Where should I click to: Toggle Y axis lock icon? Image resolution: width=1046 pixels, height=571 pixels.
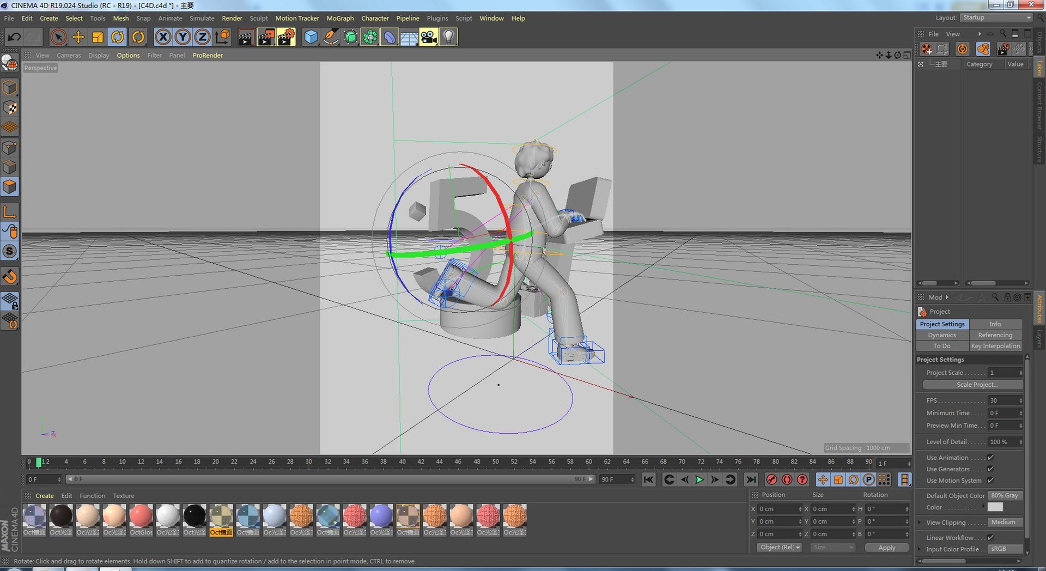[x=183, y=37]
